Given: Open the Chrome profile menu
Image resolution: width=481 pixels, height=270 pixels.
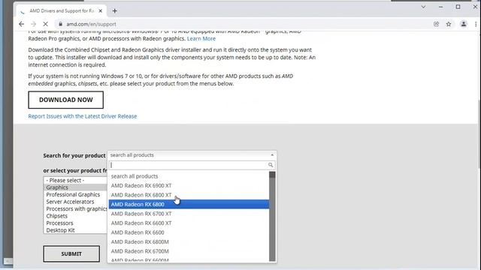Looking at the screenshot, I should pyautogui.click(x=464, y=24).
